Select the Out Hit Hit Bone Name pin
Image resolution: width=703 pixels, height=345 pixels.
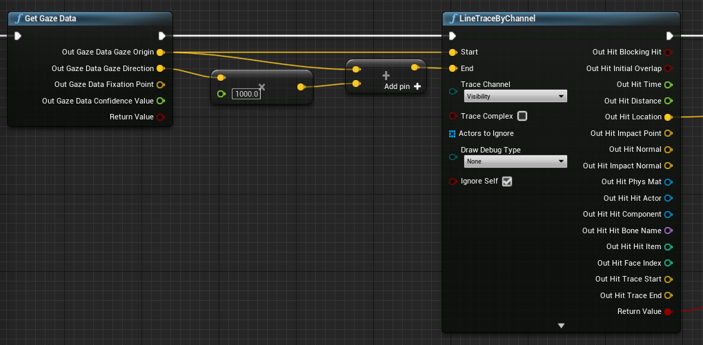[668, 230]
